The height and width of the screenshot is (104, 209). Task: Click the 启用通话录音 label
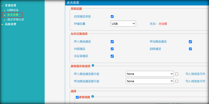point(82,17)
